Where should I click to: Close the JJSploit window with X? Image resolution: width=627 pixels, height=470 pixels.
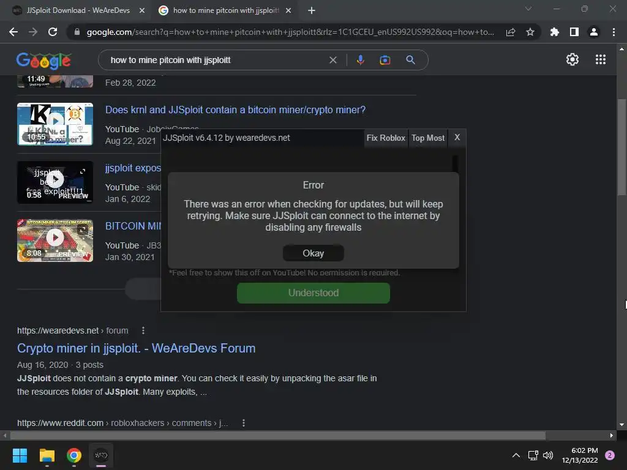(457, 138)
